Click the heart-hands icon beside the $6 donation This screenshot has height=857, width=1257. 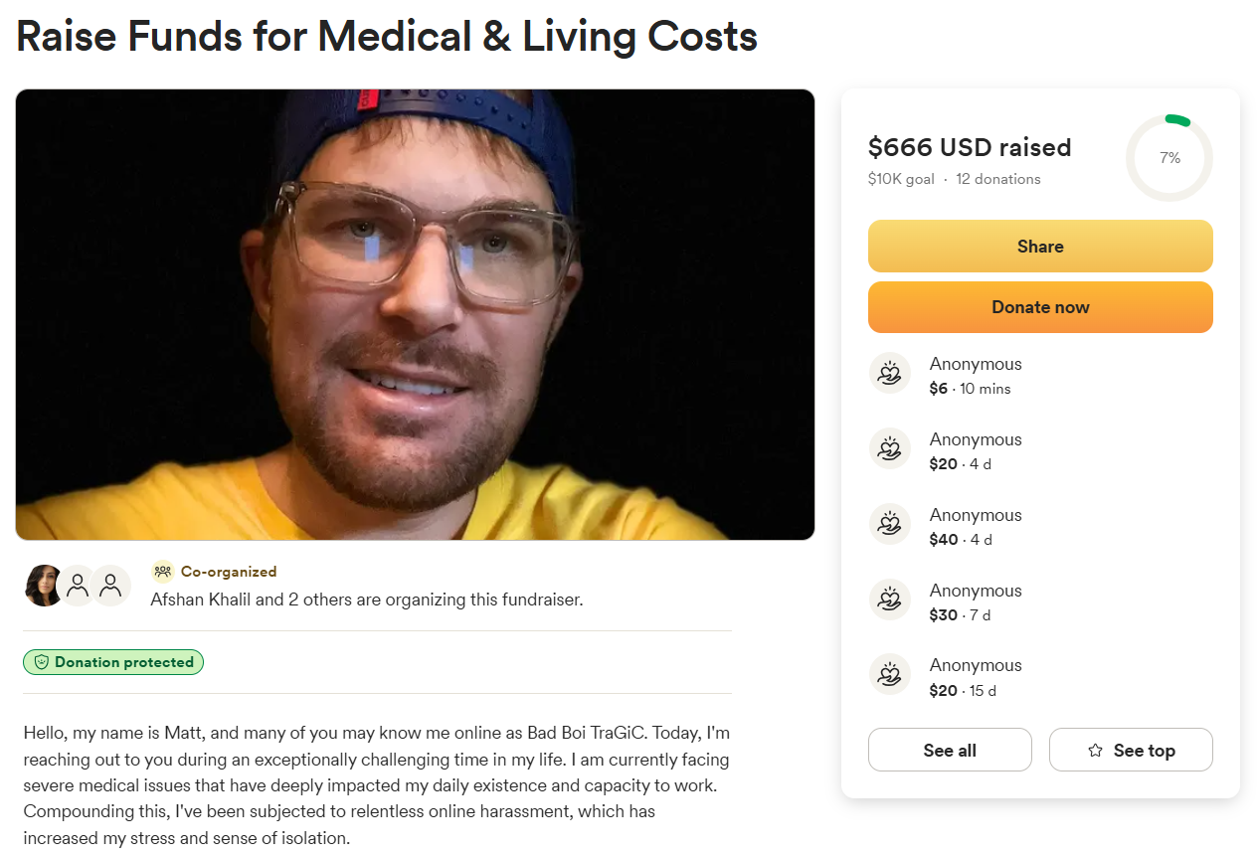[890, 374]
